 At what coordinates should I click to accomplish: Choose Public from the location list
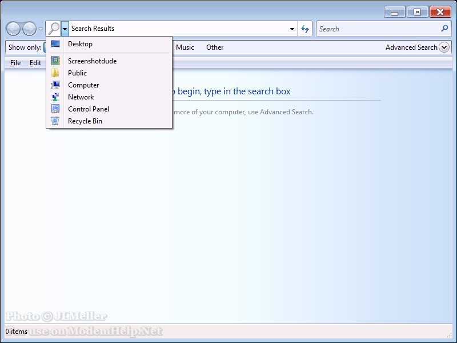pyautogui.click(x=109, y=73)
